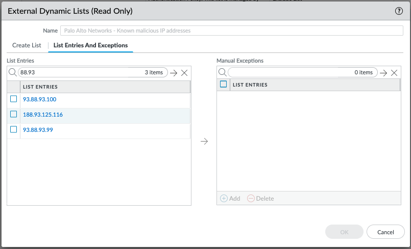
Task: Click the Manual Exceptions search magnifier icon
Action: [222, 73]
